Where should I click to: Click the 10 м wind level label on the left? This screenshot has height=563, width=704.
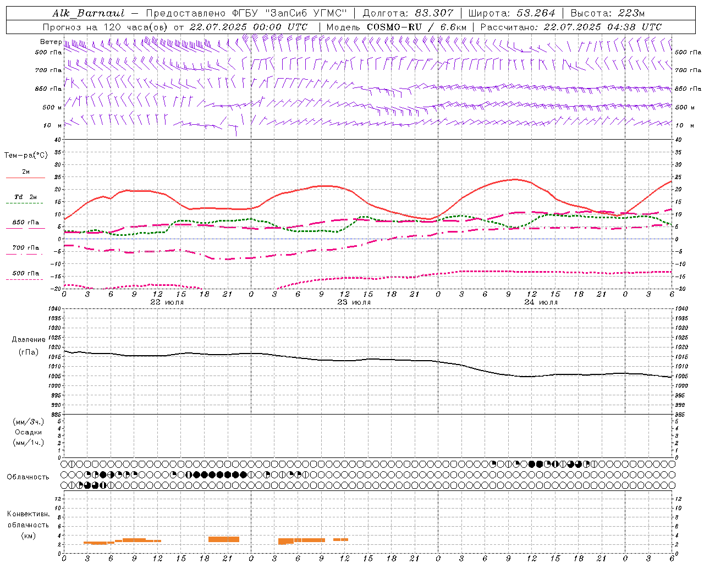53,125
